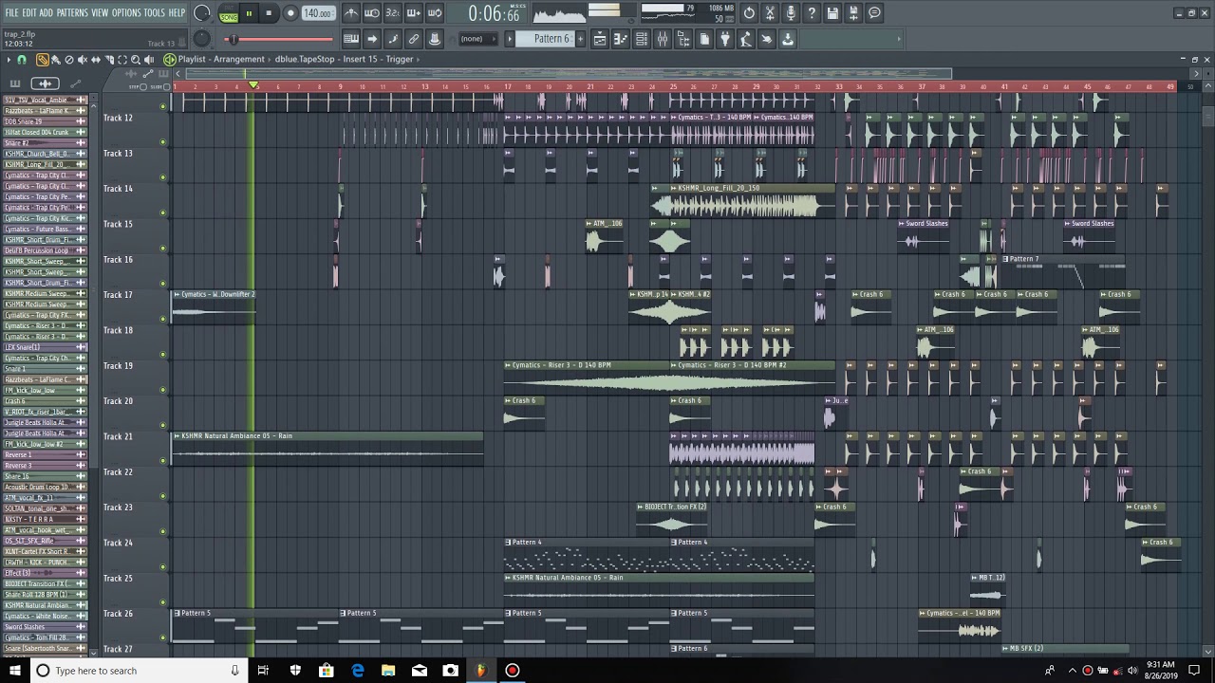Mute Track 17 with its green dot
The width and height of the screenshot is (1215, 683).
pyautogui.click(x=162, y=319)
